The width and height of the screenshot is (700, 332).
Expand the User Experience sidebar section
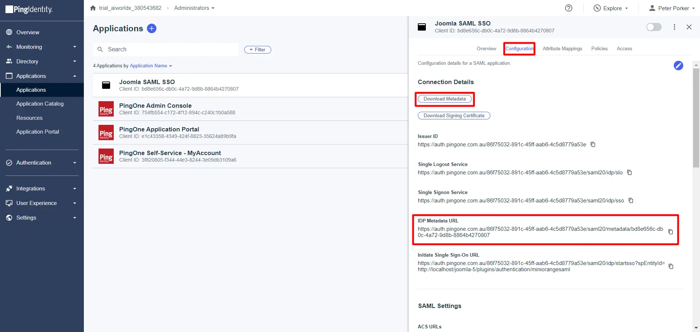75,203
